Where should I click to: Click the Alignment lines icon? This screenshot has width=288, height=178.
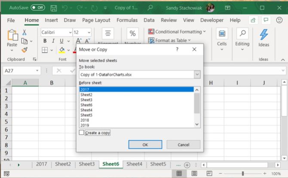point(108,33)
